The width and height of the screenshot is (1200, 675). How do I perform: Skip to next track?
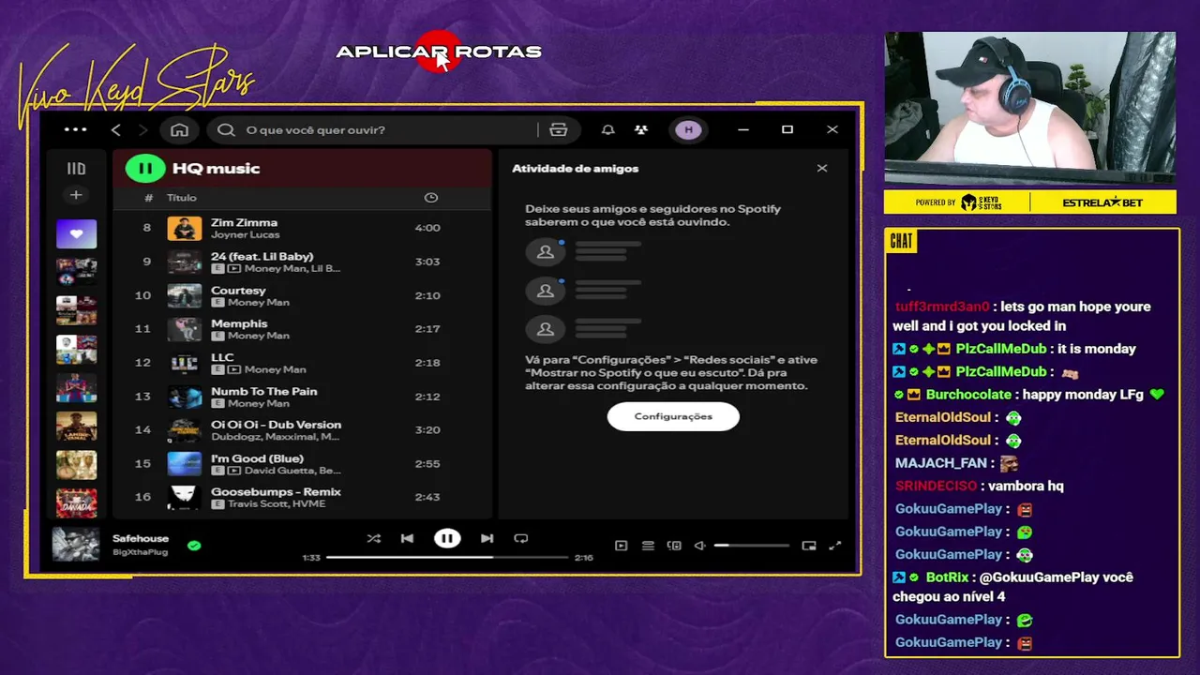487,539
